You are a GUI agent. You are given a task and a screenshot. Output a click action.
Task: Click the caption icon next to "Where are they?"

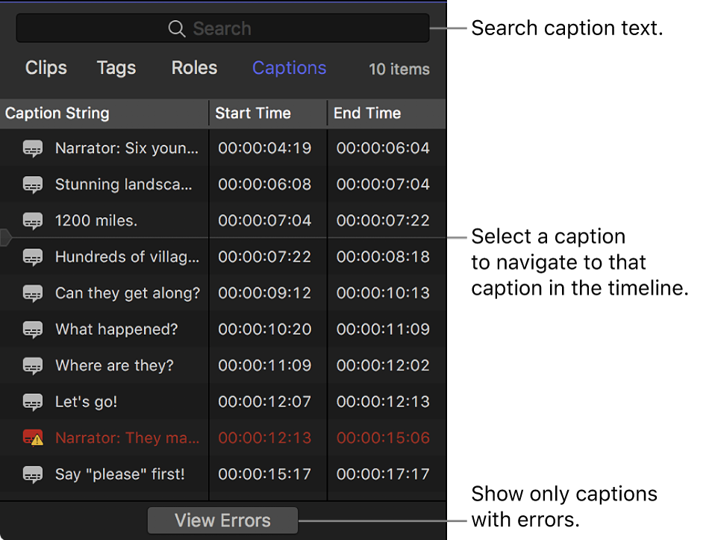pyautogui.click(x=33, y=365)
